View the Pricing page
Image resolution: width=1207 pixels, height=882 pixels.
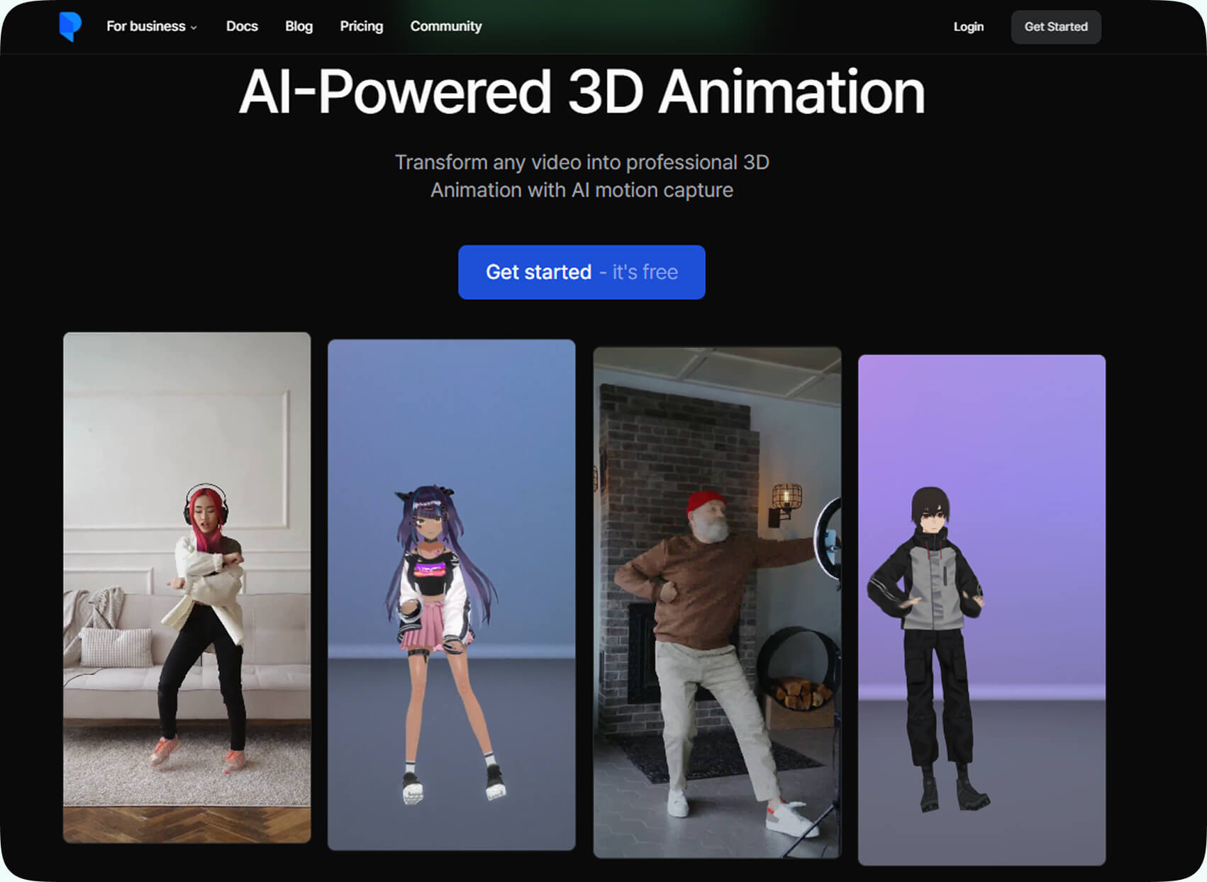pos(362,26)
